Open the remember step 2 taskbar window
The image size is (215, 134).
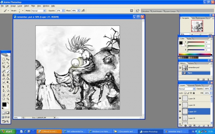point(176,131)
